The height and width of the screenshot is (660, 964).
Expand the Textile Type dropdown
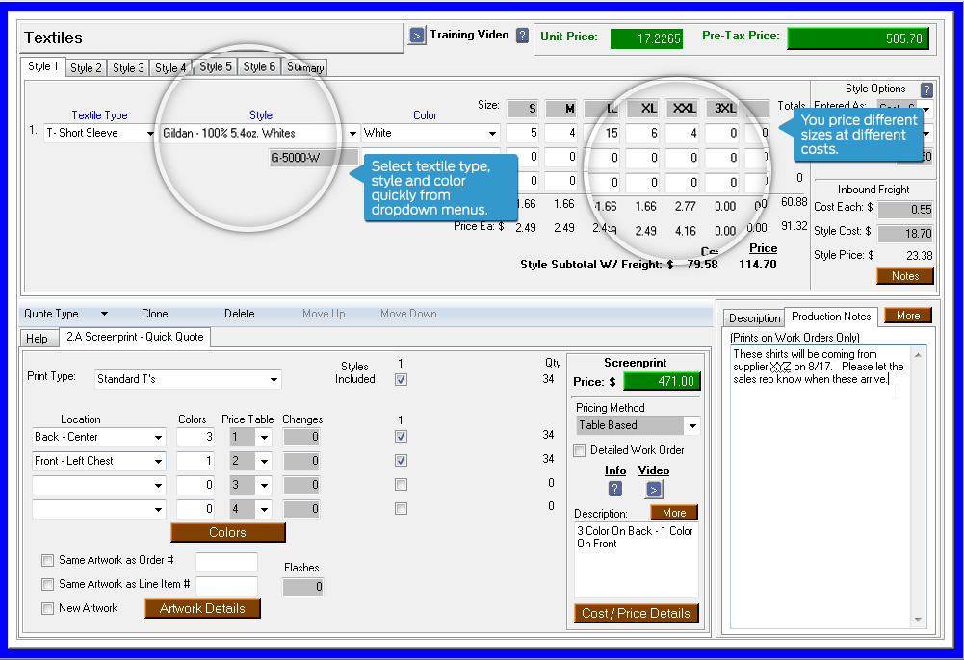point(150,134)
